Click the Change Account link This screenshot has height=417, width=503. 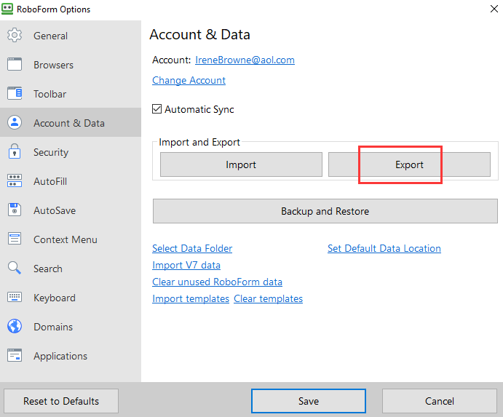[189, 80]
